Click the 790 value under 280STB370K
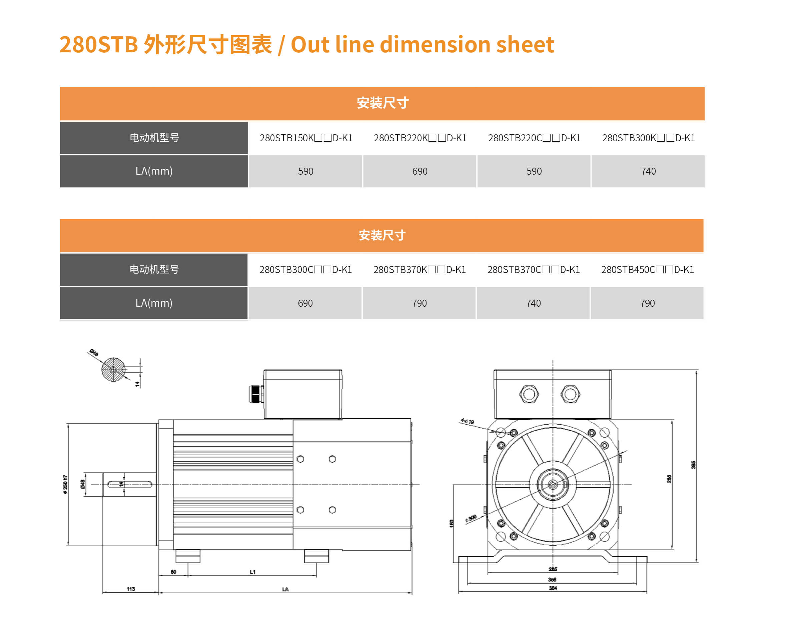This screenshot has height=641, width=788. click(419, 303)
